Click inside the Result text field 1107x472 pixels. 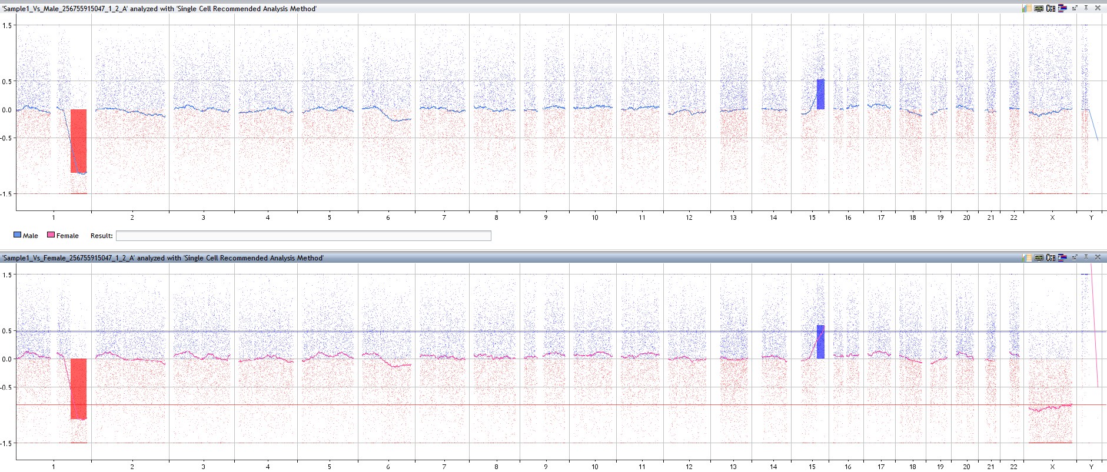[x=303, y=236]
